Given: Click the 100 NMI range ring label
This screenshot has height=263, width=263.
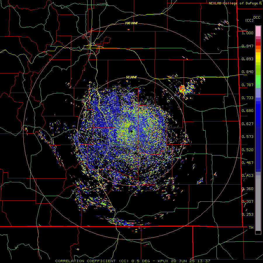Looking at the screenshot, I should [131, 23].
